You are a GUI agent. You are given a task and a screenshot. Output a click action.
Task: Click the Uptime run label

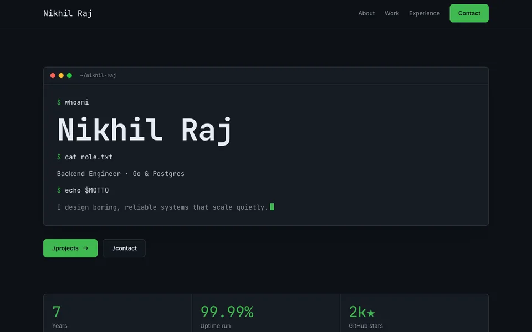[216, 326]
